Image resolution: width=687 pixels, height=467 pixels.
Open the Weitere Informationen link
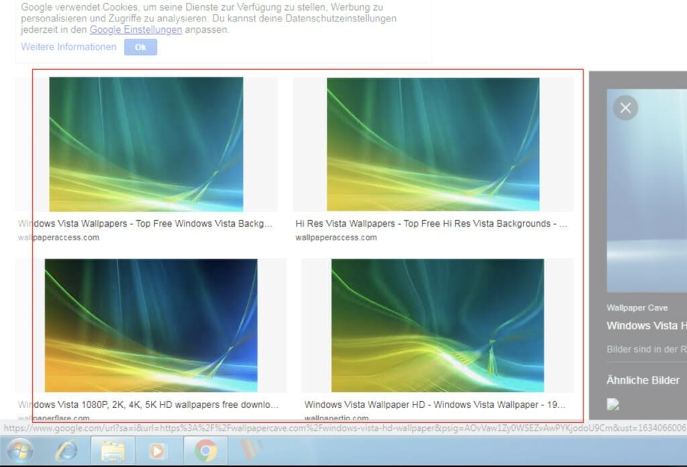pos(69,47)
